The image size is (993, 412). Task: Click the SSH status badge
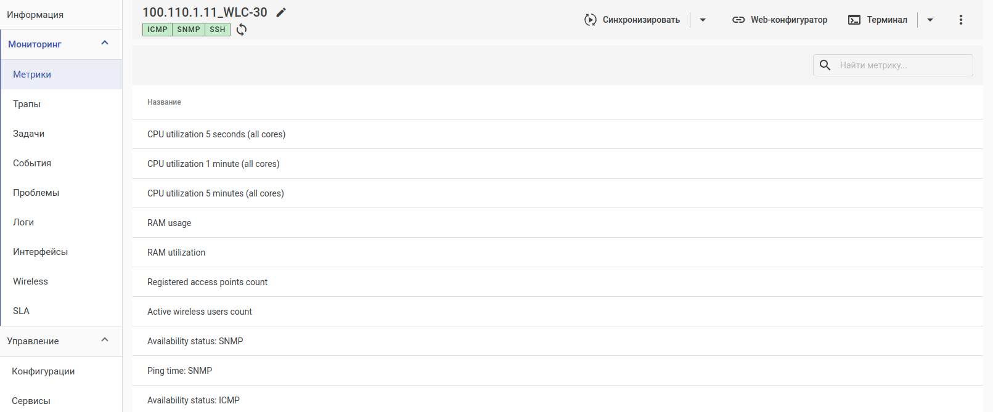[x=218, y=30]
